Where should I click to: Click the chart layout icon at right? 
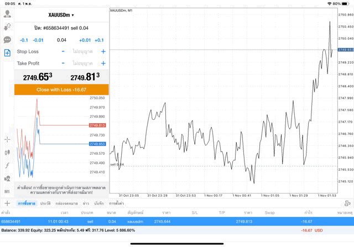coord(347,203)
